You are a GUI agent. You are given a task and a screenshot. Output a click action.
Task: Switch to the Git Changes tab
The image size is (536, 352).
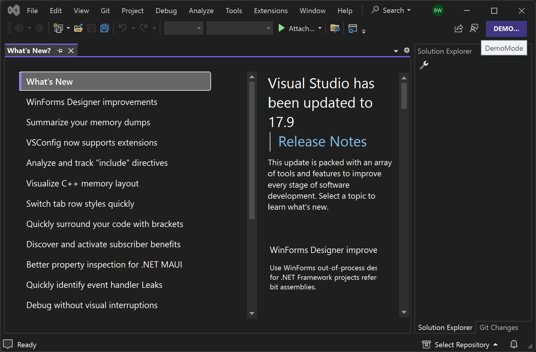(x=499, y=327)
